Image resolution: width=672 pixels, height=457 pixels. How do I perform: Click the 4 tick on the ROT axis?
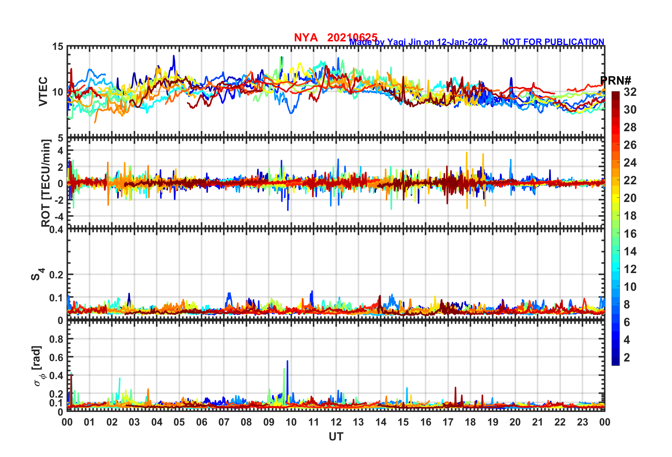60,151
